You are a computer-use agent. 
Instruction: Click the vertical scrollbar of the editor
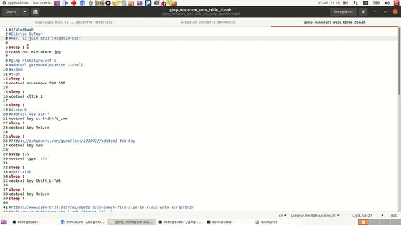[399, 61]
